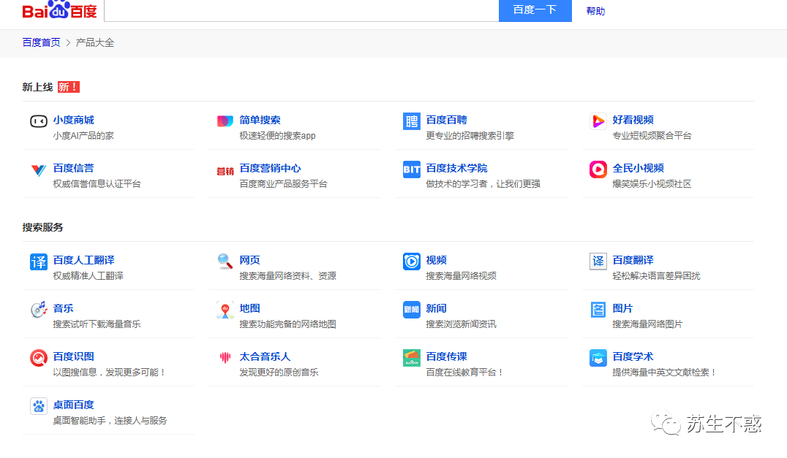Screen dimensions: 787x458
Task: Open the 图片 link
Action: [622, 309]
